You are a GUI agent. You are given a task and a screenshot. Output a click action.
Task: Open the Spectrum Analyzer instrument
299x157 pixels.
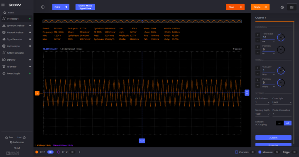[x=13, y=26]
